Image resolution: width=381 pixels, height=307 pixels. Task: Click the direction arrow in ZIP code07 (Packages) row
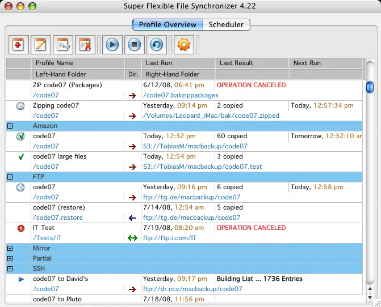(132, 96)
